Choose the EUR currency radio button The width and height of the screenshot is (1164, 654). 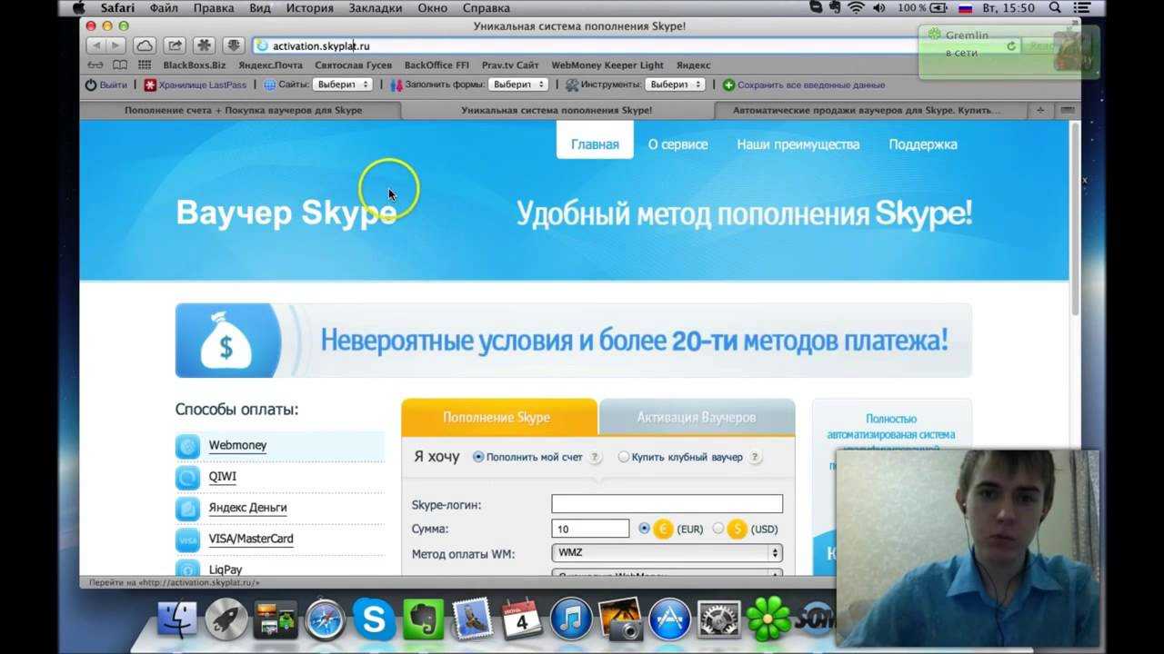(645, 528)
